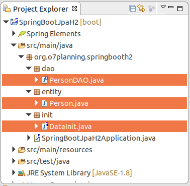The image size is (190, 186).
Task: Click the greyed focus task icon
Action: (x=151, y=9)
